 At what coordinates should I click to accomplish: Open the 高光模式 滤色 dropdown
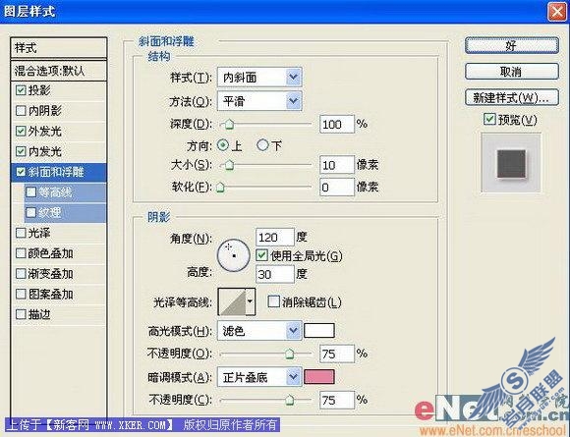click(x=259, y=331)
